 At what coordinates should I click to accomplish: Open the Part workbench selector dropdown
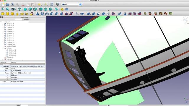click(71, 4)
